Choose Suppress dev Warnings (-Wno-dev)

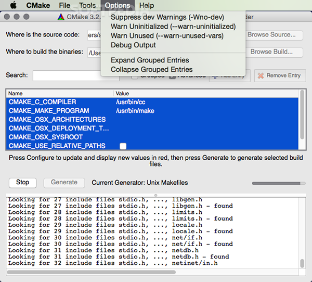pyautogui.click(x=167, y=17)
